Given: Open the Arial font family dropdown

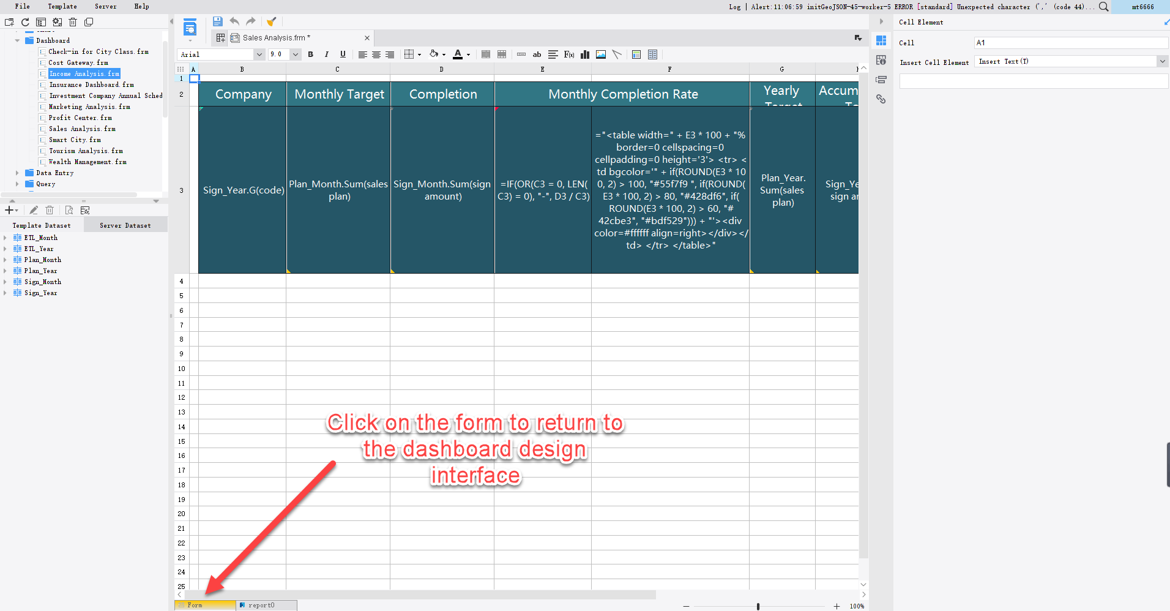Looking at the screenshot, I should (x=259, y=54).
